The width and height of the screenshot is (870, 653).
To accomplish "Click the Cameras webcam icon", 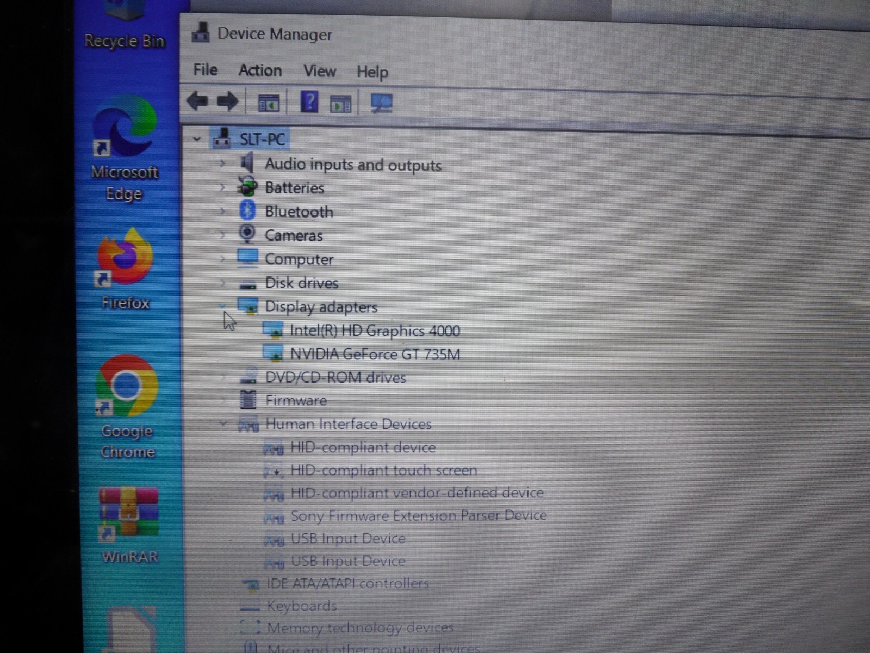I will (247, 235).
